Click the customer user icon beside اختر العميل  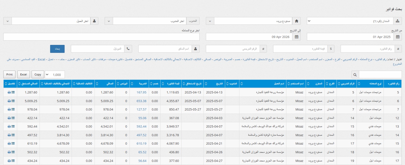coord(94,21)
